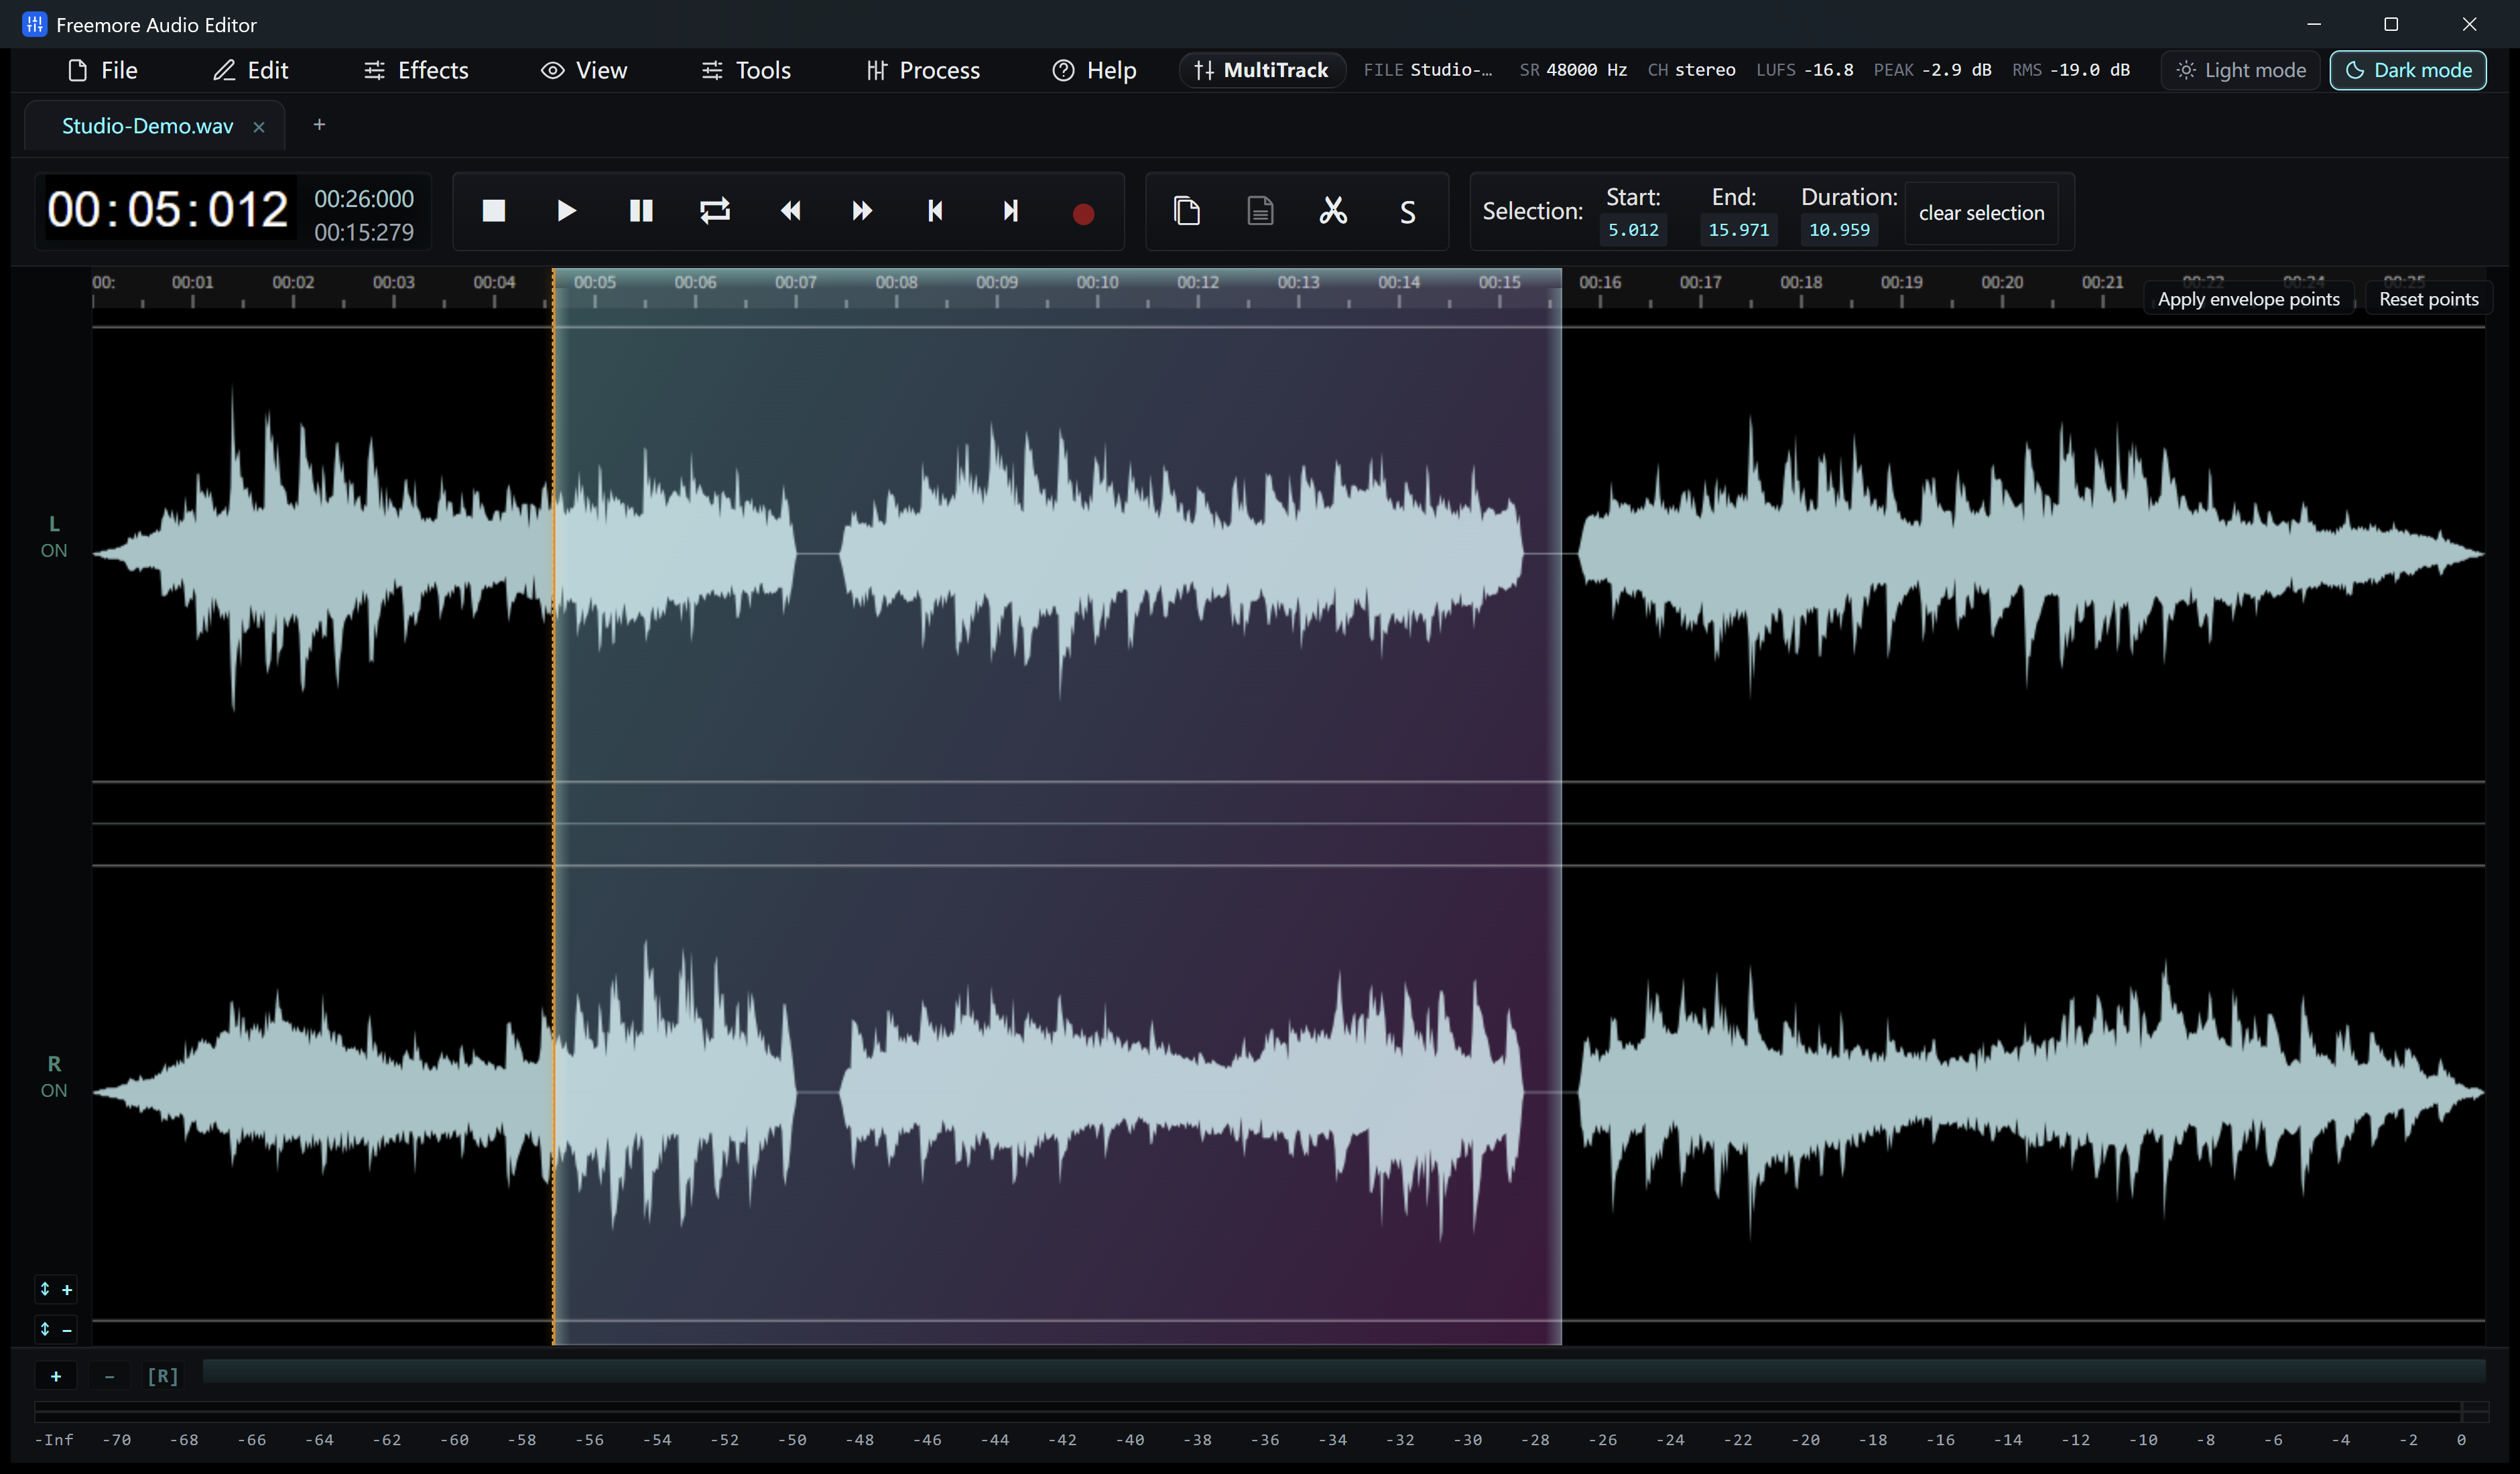
Task: Jump to start with skip-back icon
Action: tap(935, 211)
